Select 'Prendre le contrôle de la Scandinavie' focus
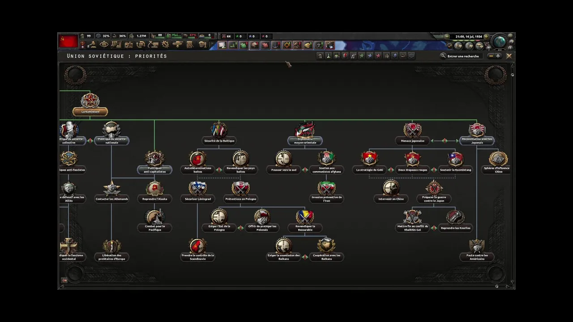The height and width of the screenshot is (322, 573). coord(197,249)
